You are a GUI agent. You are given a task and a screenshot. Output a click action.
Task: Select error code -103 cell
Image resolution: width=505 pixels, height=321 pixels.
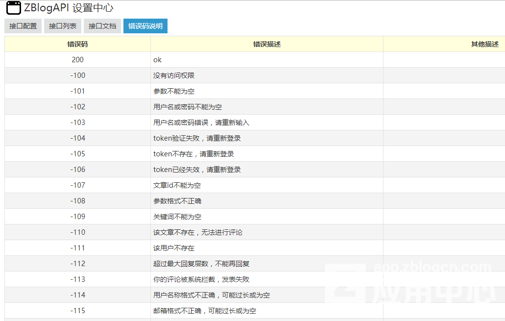pos(77,123)
